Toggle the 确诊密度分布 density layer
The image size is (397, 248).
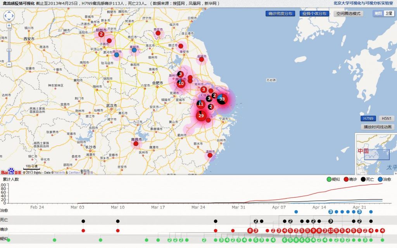pyautogui.click(x=280, y=14)
